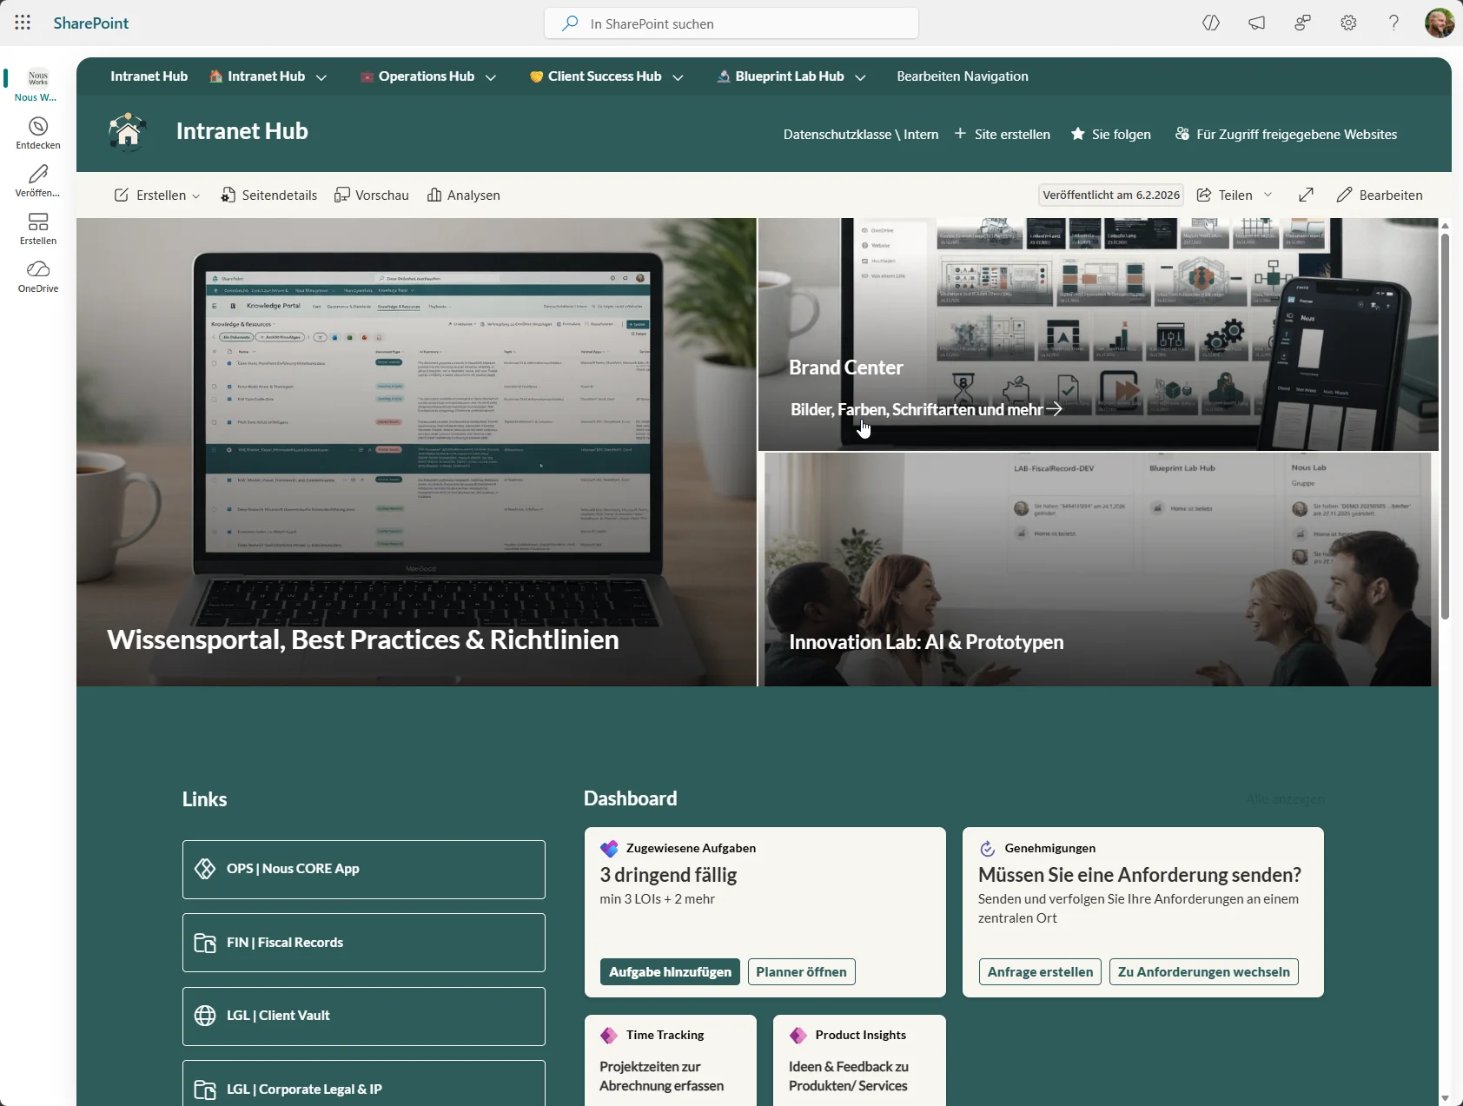
Task: Click the '3 dringend fällig' text
Action: coord(668,875)
